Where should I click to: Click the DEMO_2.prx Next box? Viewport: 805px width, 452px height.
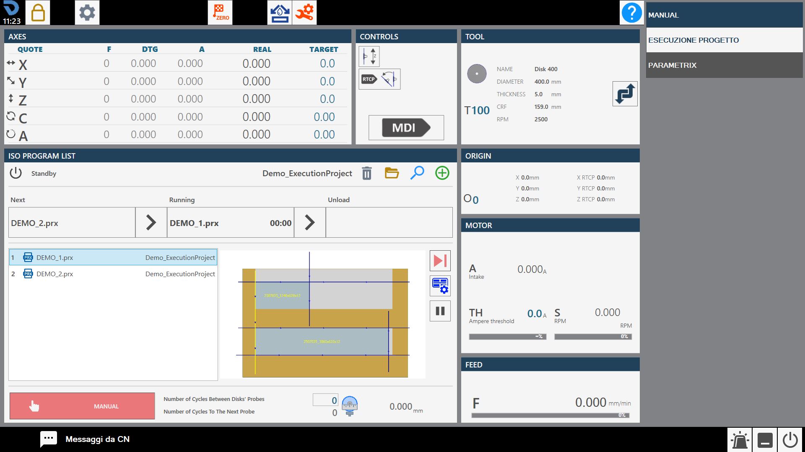72,223
